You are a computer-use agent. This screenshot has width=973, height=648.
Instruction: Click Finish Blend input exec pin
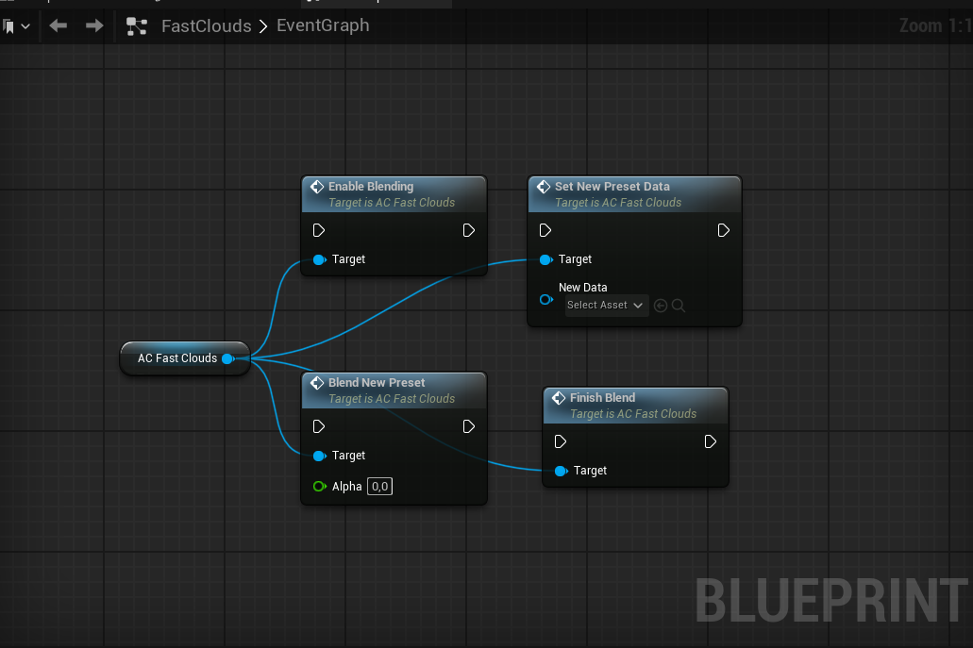[x=561, y=441]
